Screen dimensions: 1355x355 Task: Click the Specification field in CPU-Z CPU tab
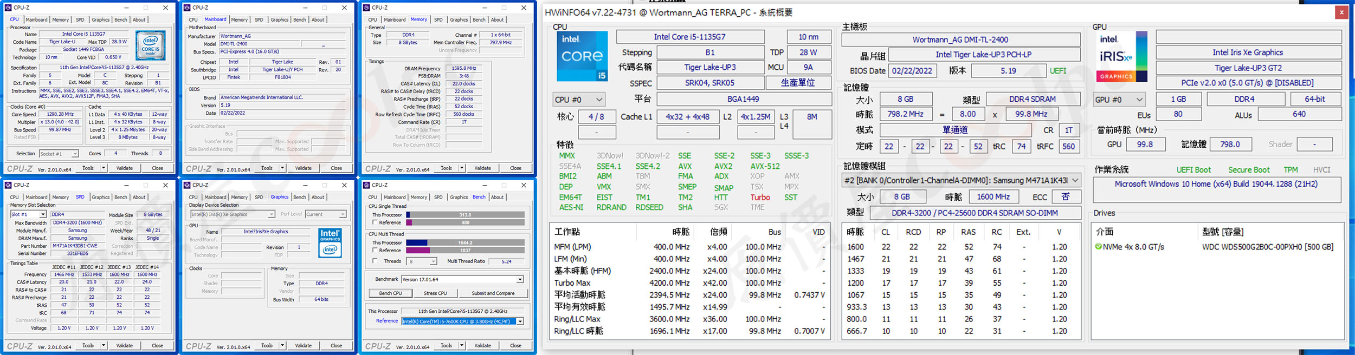coord(103,68)
